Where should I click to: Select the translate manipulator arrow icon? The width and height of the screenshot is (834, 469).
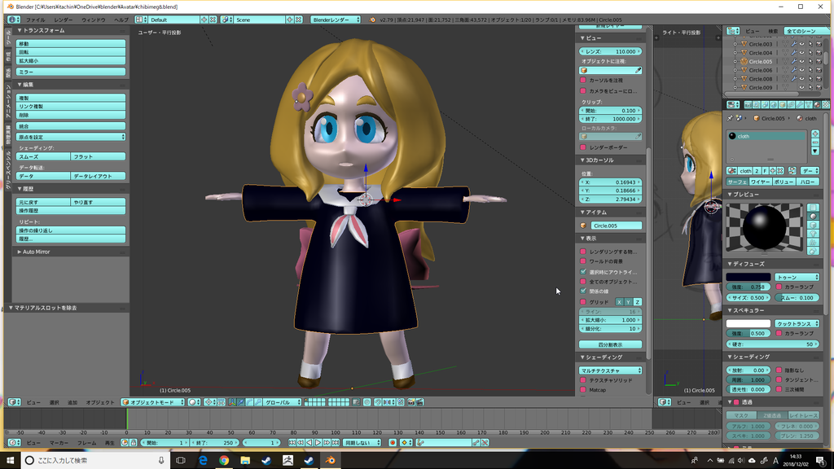coord(240,402)
